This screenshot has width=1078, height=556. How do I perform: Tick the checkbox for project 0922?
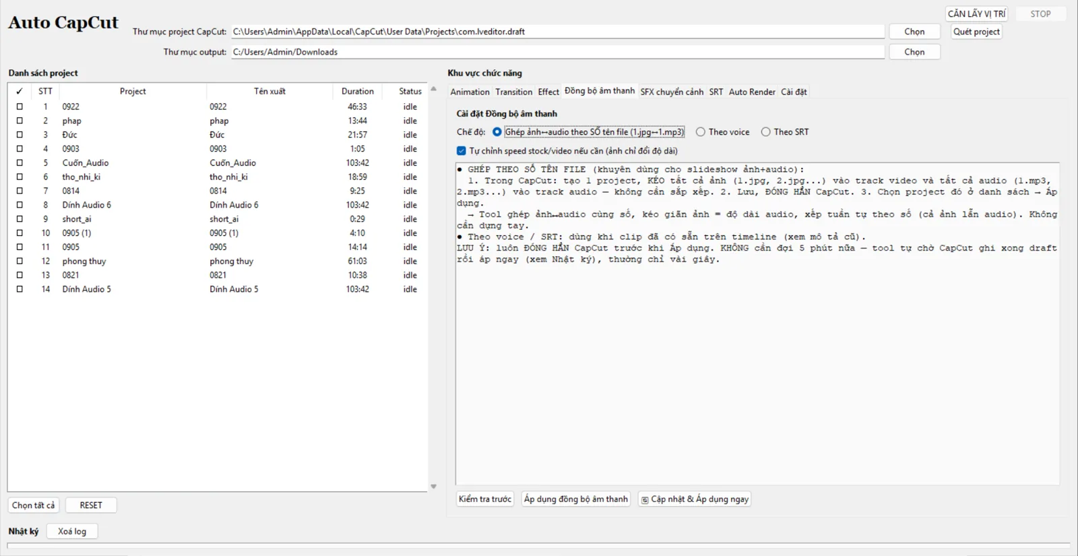click(20, 106)
